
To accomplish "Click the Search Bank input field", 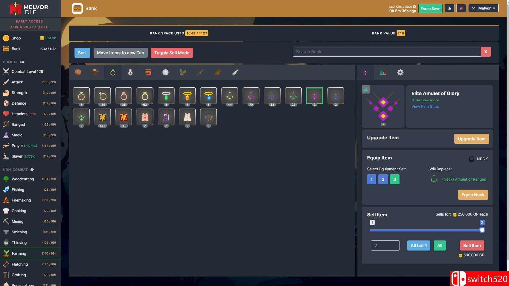I will tap(387, 52).
